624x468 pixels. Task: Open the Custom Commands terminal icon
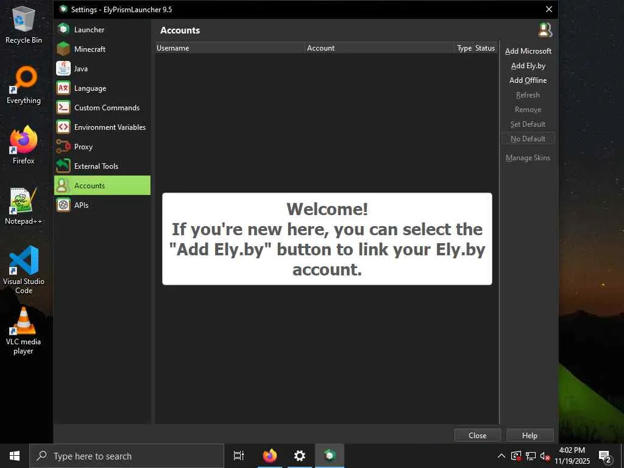click(x=63, y=107)
